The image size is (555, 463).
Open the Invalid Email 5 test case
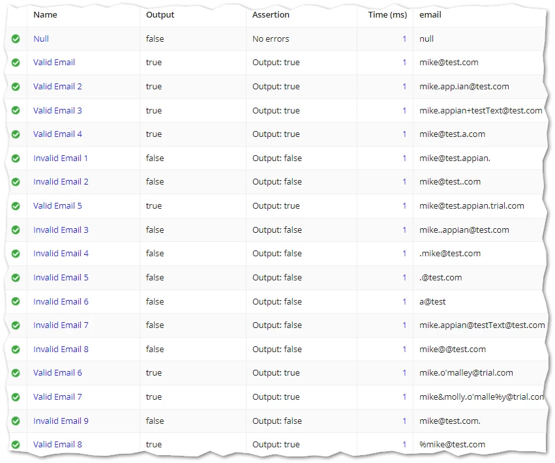pyautogui.click(x=61, y=278)
